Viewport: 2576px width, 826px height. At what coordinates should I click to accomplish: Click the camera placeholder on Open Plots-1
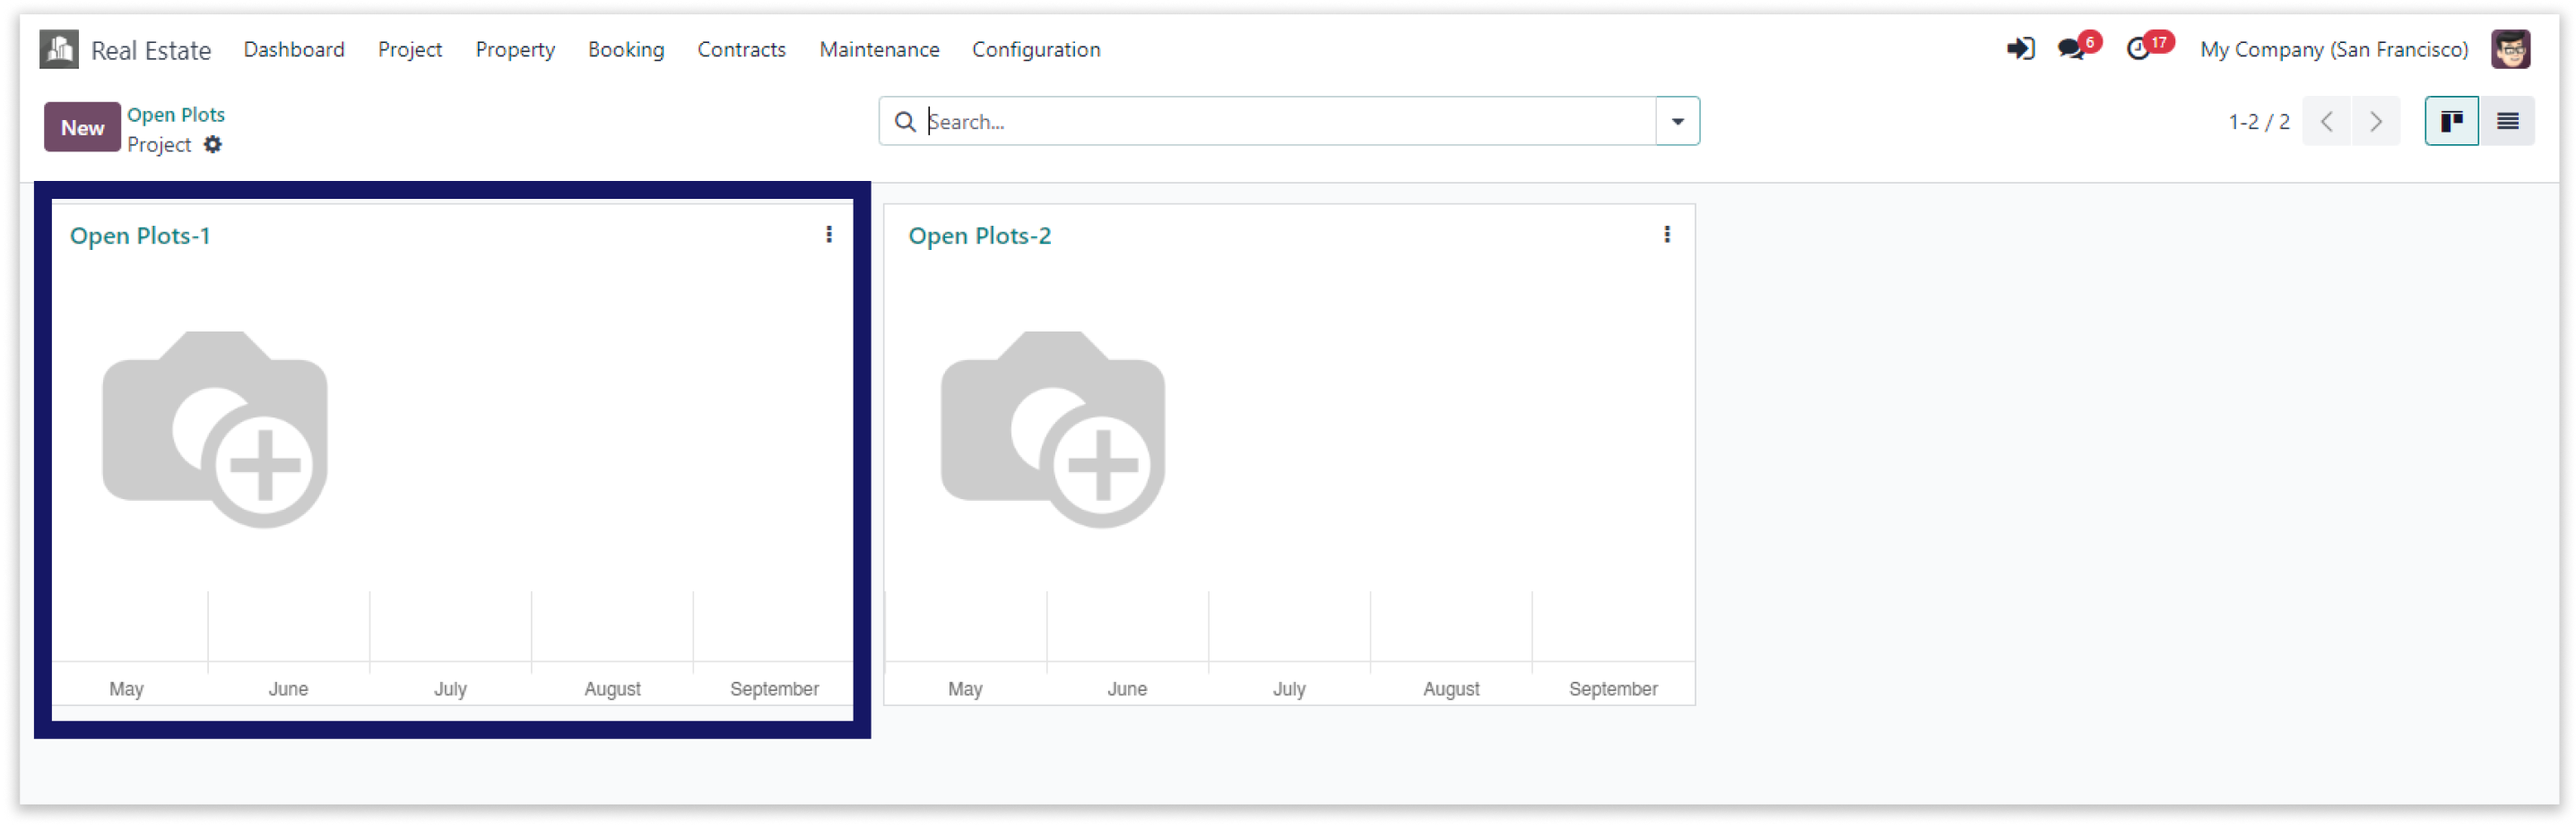tap(215, 429)
